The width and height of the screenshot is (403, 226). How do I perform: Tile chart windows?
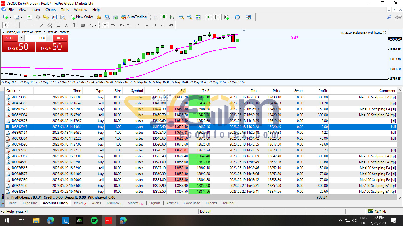point(198,17)
